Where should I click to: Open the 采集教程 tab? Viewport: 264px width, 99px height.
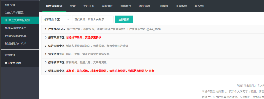pyautogui.click(x=181, y=6)
